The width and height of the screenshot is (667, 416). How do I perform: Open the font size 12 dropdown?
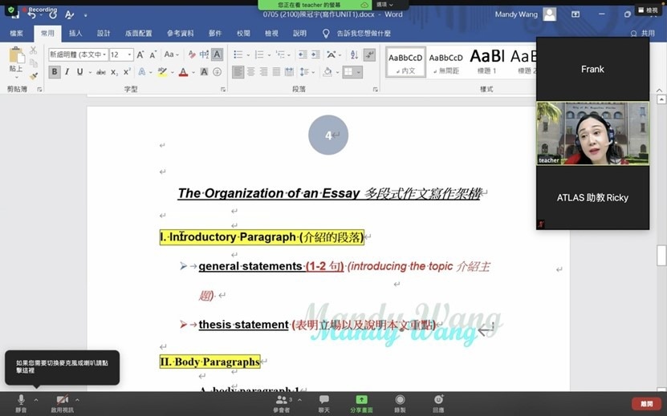click(x=129, y=55)
